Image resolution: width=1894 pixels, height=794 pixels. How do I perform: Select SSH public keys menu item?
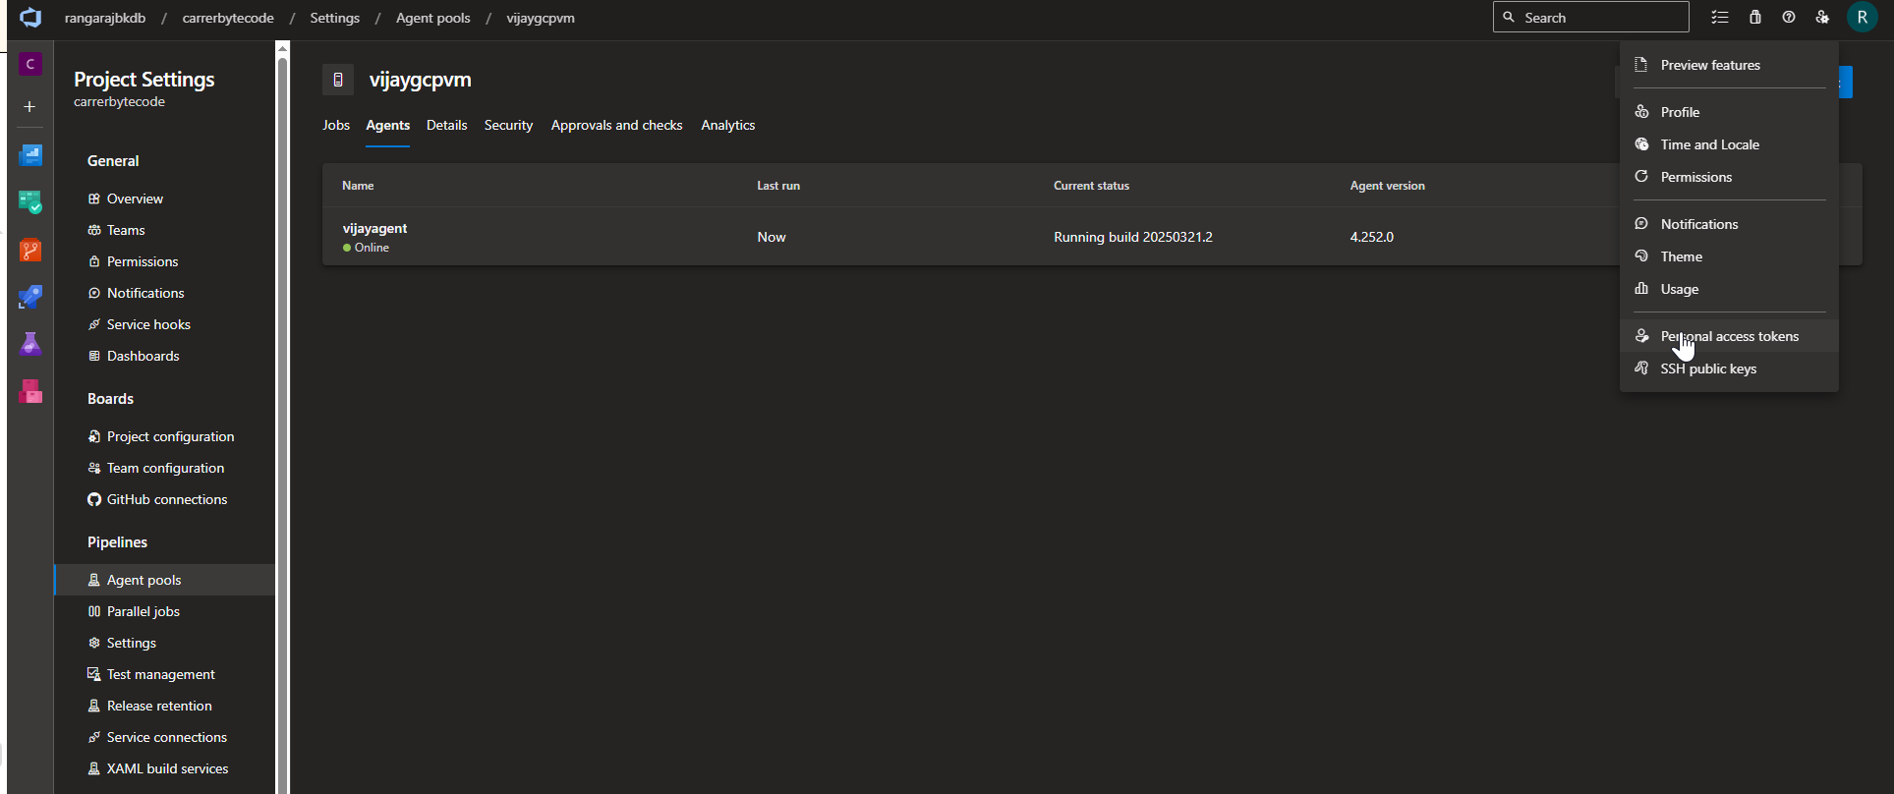click(x=1729, y=369)
